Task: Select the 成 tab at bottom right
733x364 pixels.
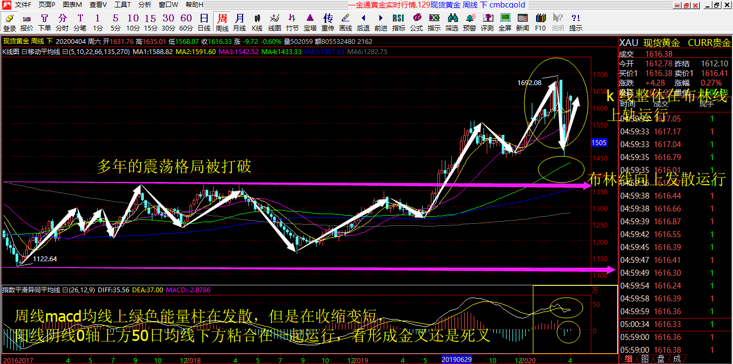Action: point(677,359)
